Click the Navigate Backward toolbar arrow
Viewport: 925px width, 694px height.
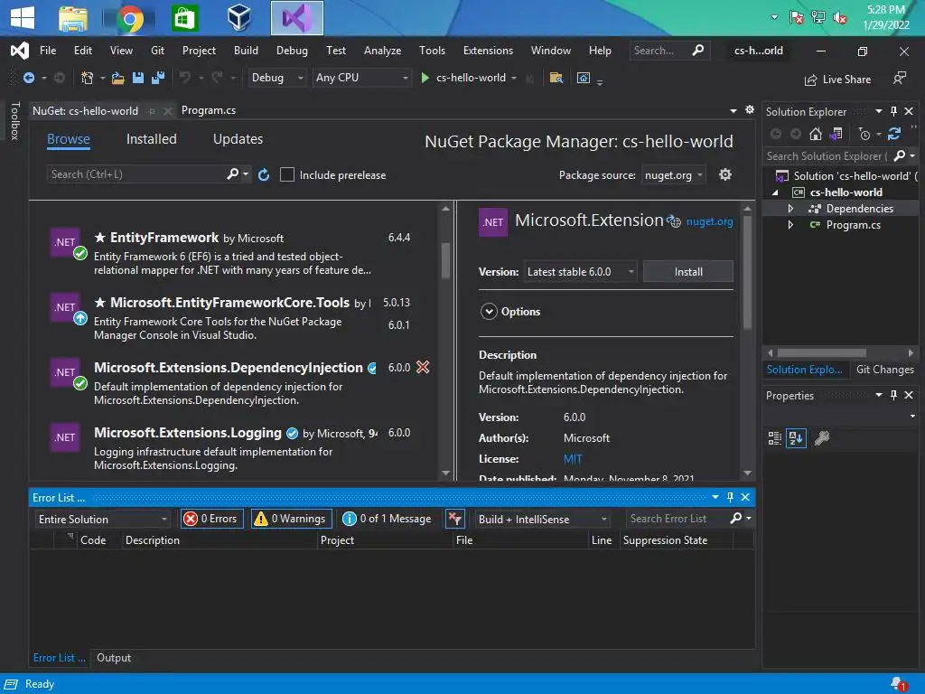[x=28, y=78]
